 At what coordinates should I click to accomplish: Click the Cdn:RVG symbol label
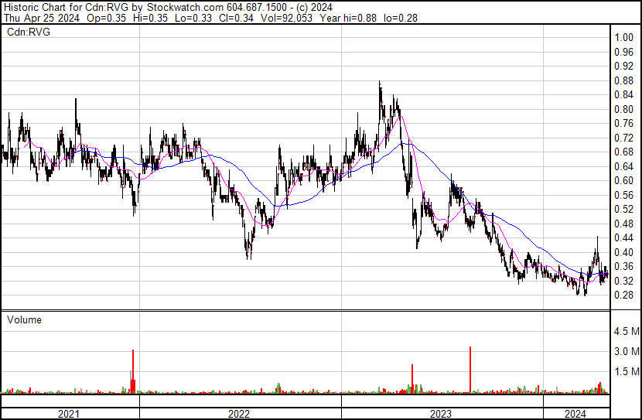pyautogui.click(x=29, y=32)
